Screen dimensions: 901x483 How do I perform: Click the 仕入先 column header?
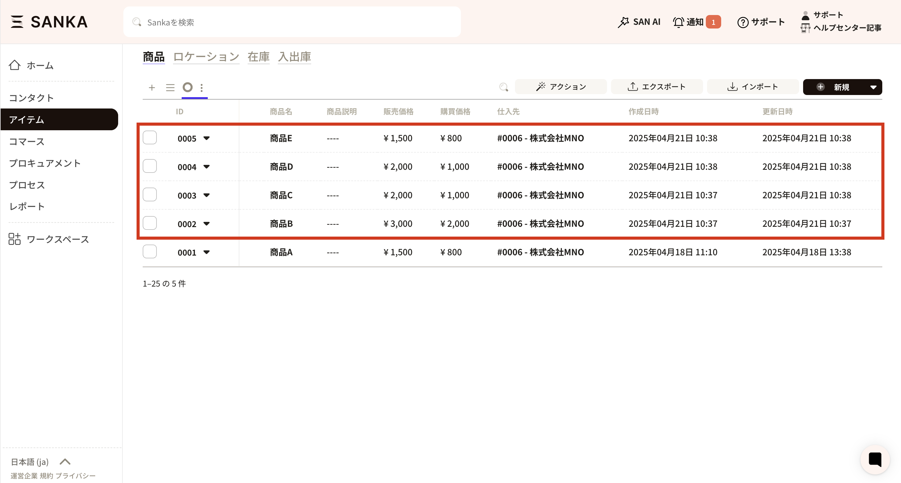click(508, 112)
